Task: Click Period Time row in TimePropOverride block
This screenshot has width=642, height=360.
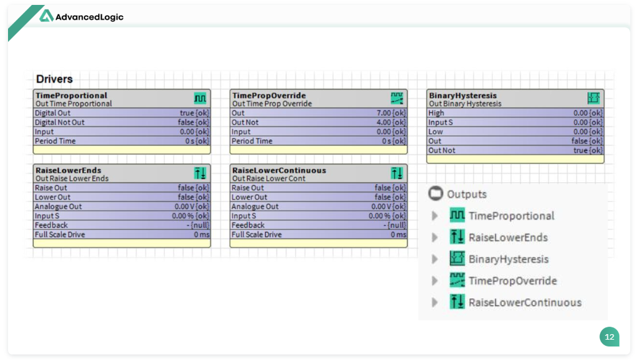Action: (x=319, y=141)
